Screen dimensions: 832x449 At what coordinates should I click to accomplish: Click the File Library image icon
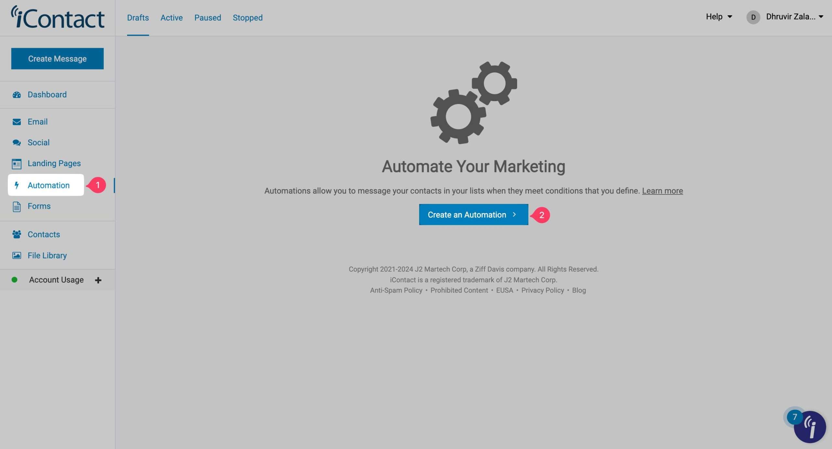coord(17,256)
